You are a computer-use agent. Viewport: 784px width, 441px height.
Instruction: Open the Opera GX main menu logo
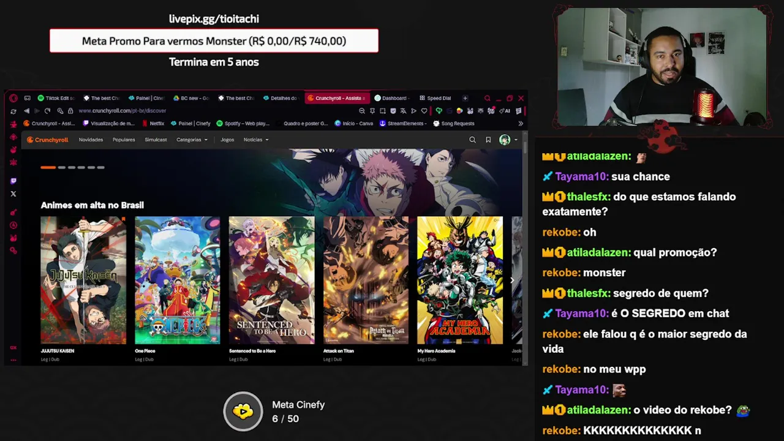(13, 98)
